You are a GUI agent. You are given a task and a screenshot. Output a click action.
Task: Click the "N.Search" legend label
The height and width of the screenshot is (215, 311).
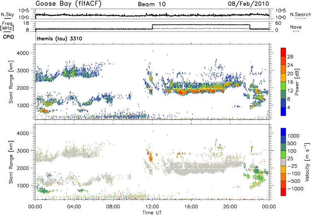(300, 14)
